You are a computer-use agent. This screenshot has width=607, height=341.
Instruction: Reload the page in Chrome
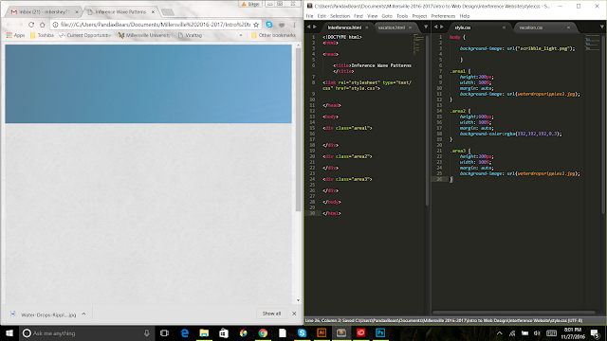[x=31, y=25]
